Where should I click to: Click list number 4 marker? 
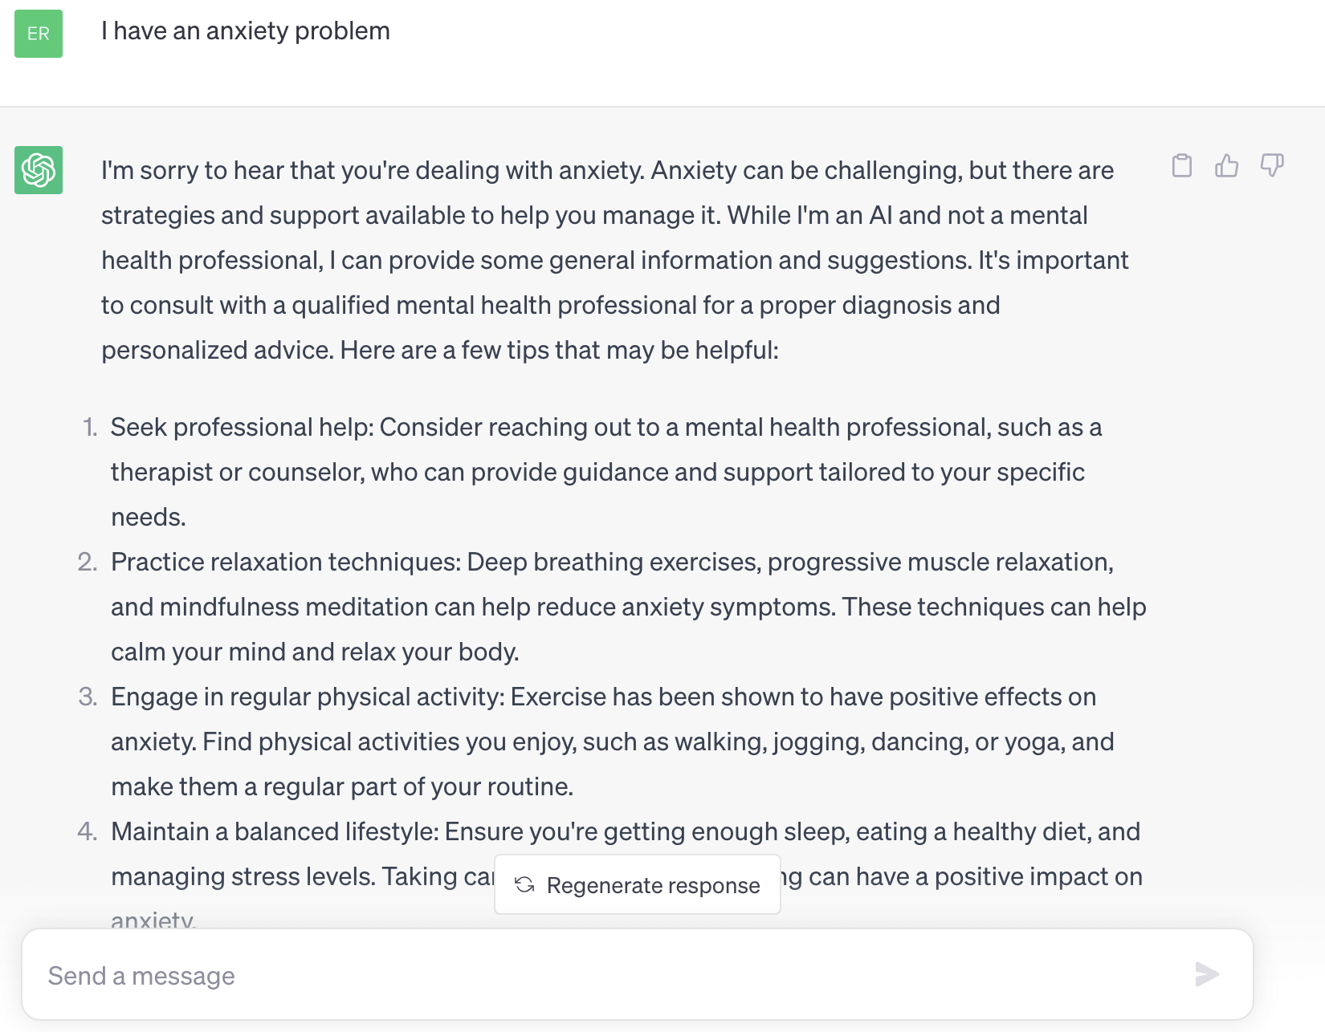88,831
